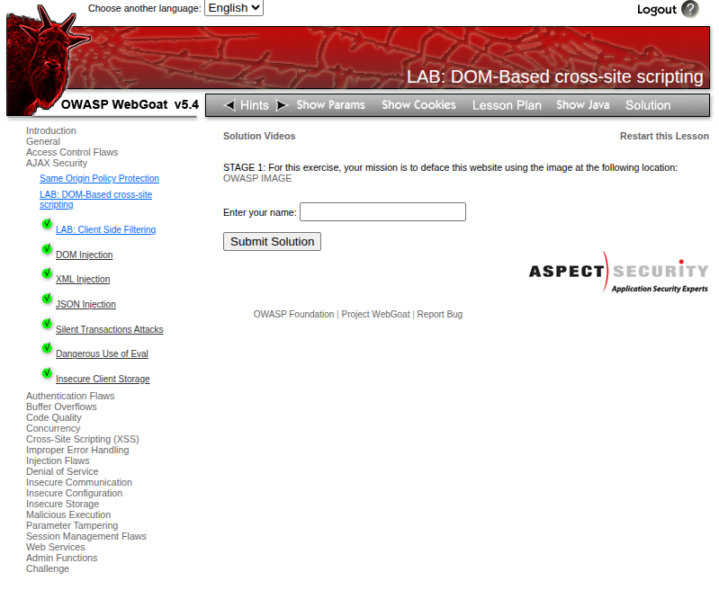Viewport: 719px width, 599px height.
Task: Expand the Insecure Storage category
Action: click(62, 504)
